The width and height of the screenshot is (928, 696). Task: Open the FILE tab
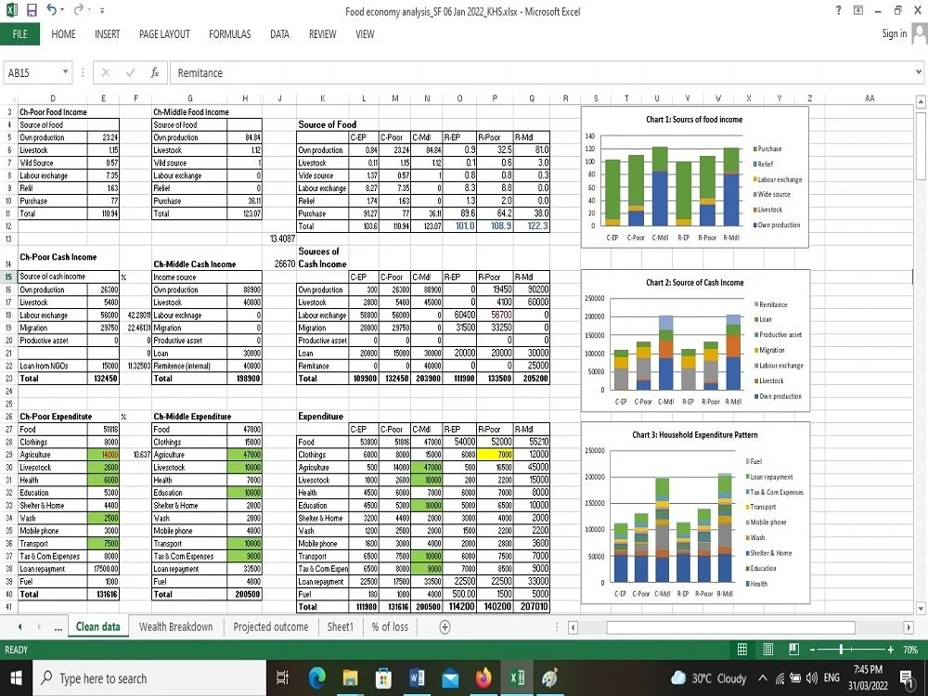[20, 33]
